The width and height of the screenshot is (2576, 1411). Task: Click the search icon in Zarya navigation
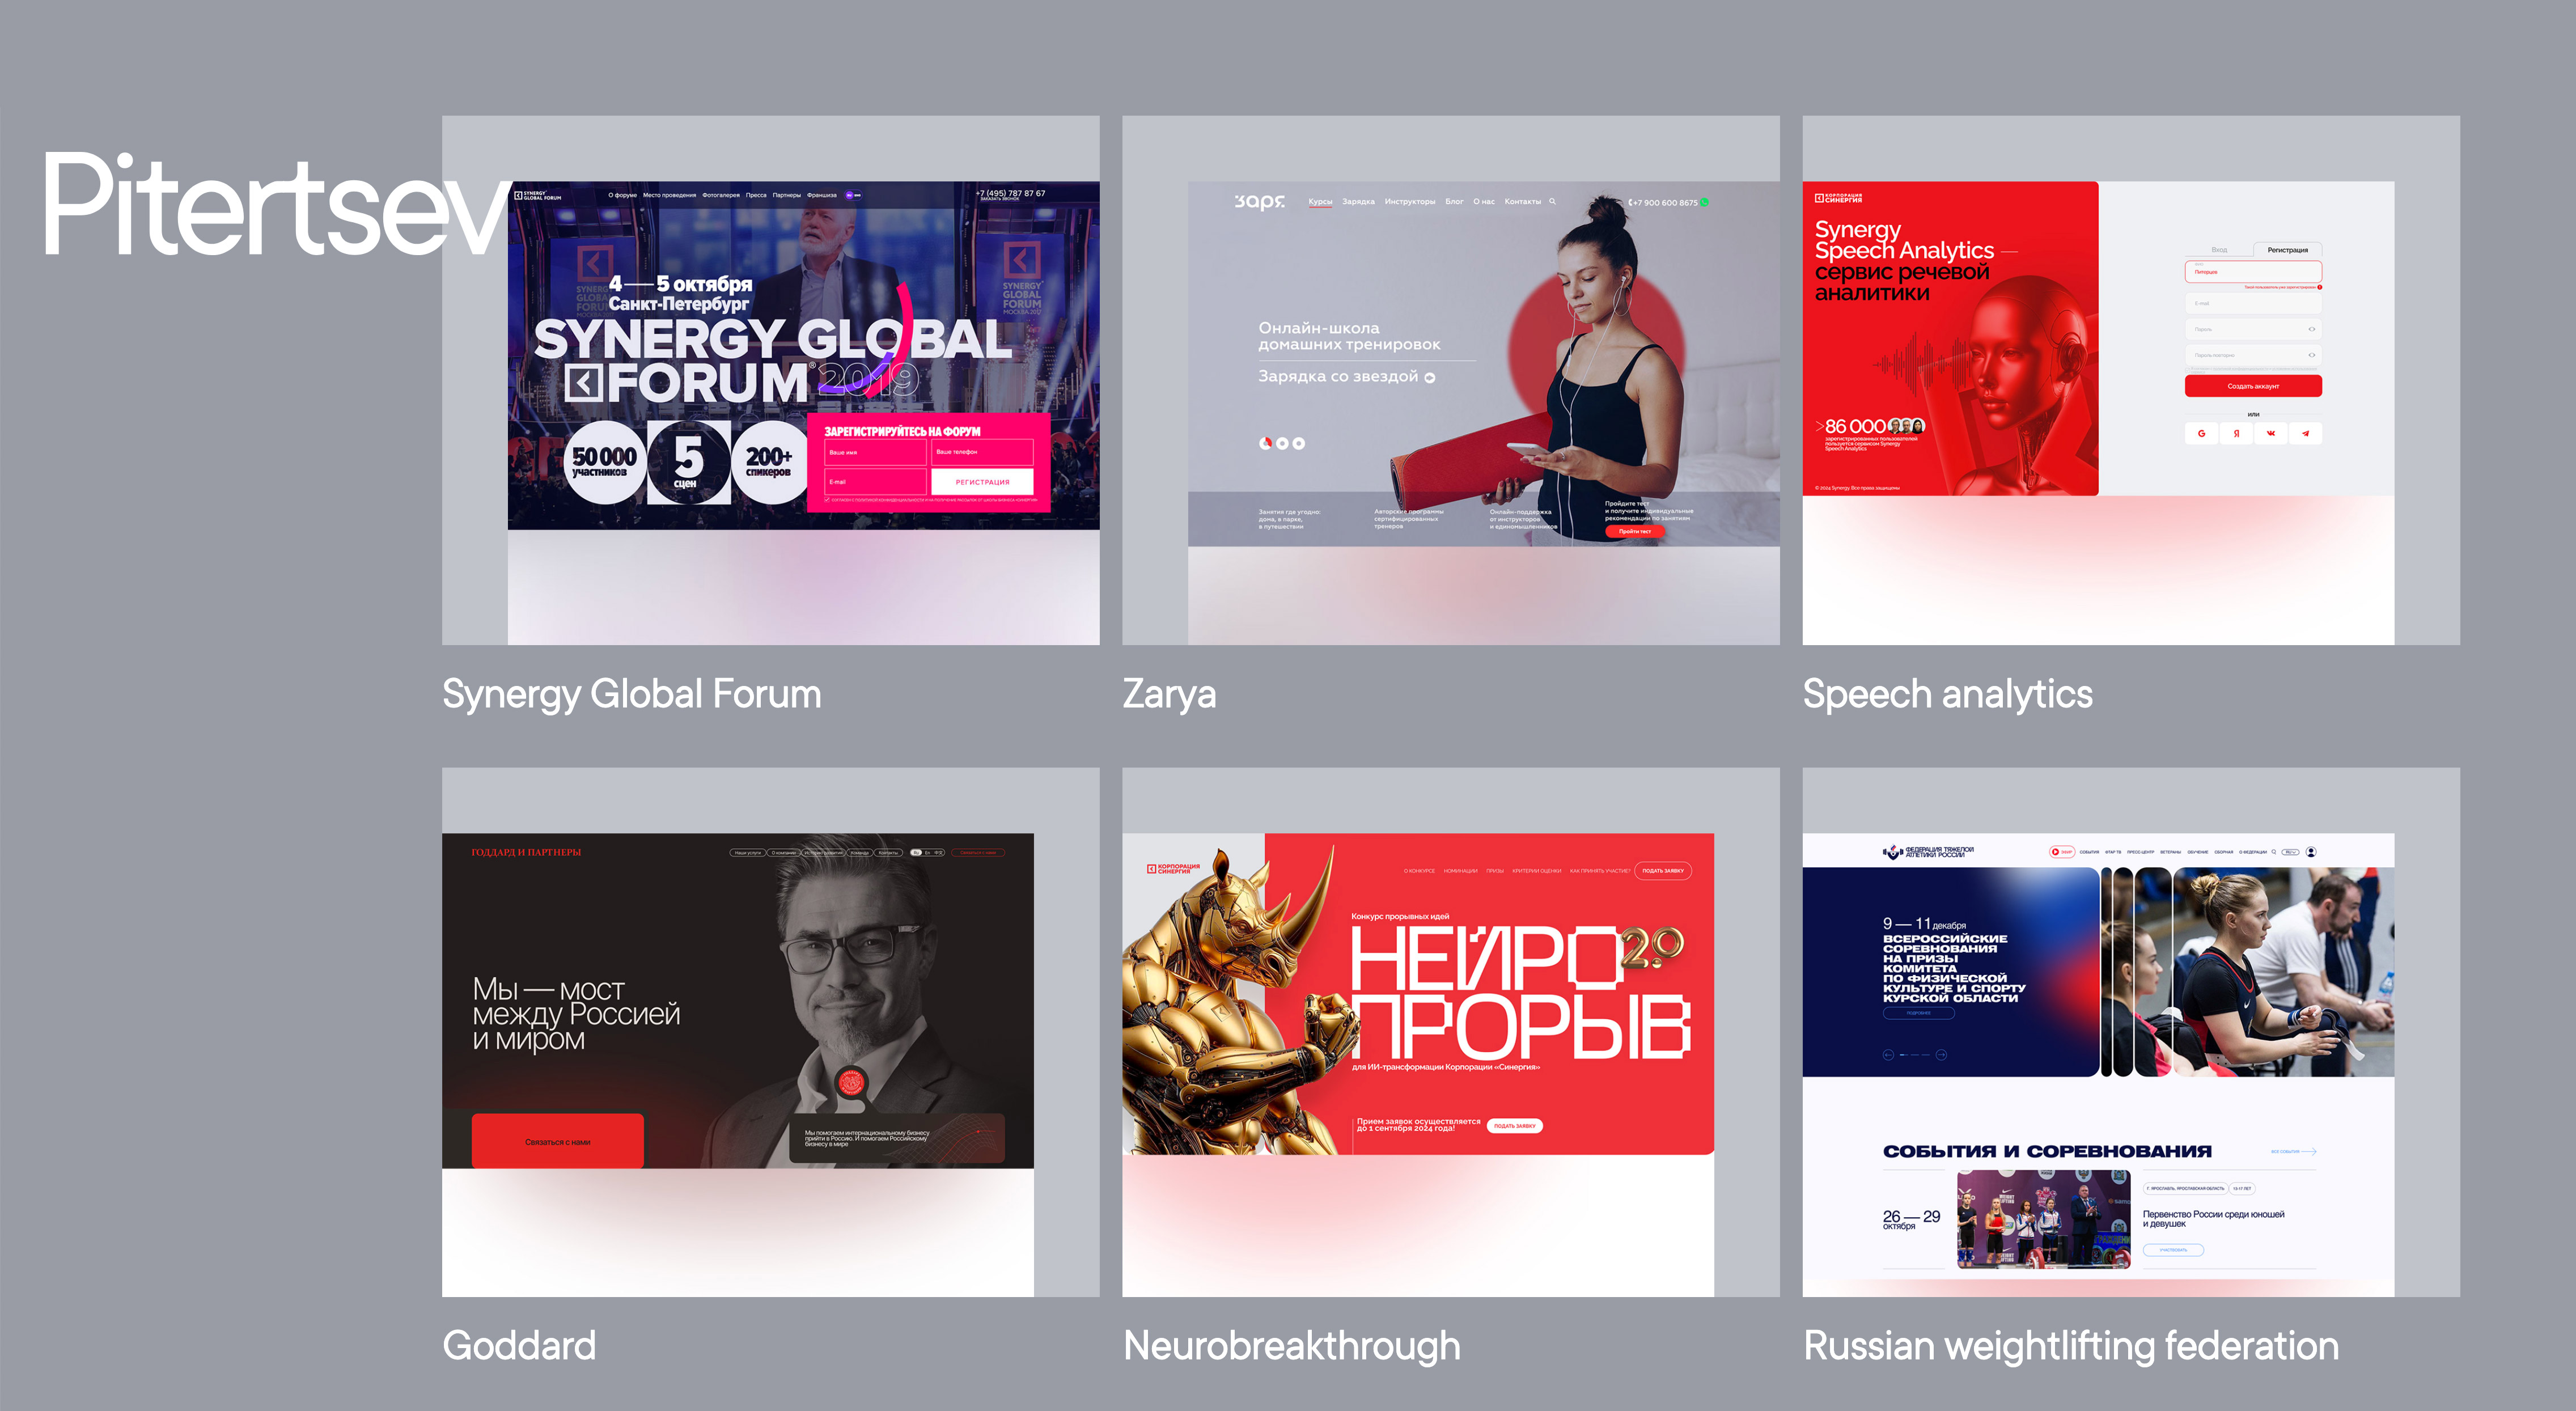click(1552, 201)
